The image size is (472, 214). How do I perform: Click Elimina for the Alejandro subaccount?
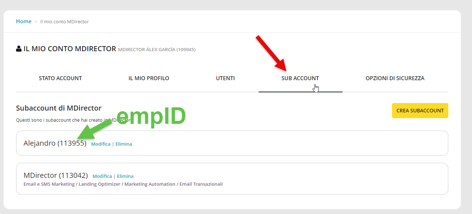pyautogui.click(x=124, y=144)
